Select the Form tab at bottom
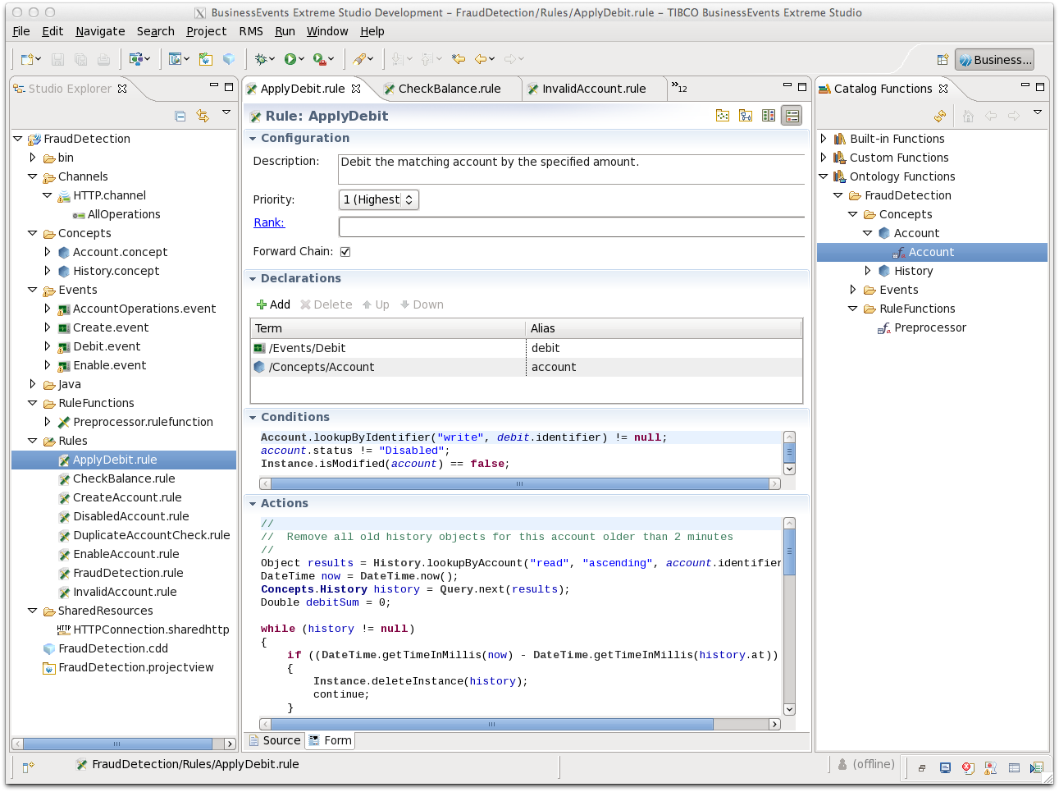Image resolution: width=1059 pixels, height=792 pixels. [330, 740]
